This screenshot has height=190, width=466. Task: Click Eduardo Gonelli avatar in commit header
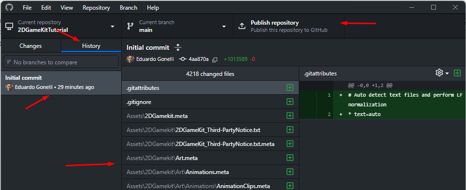[x=130, y=59]
